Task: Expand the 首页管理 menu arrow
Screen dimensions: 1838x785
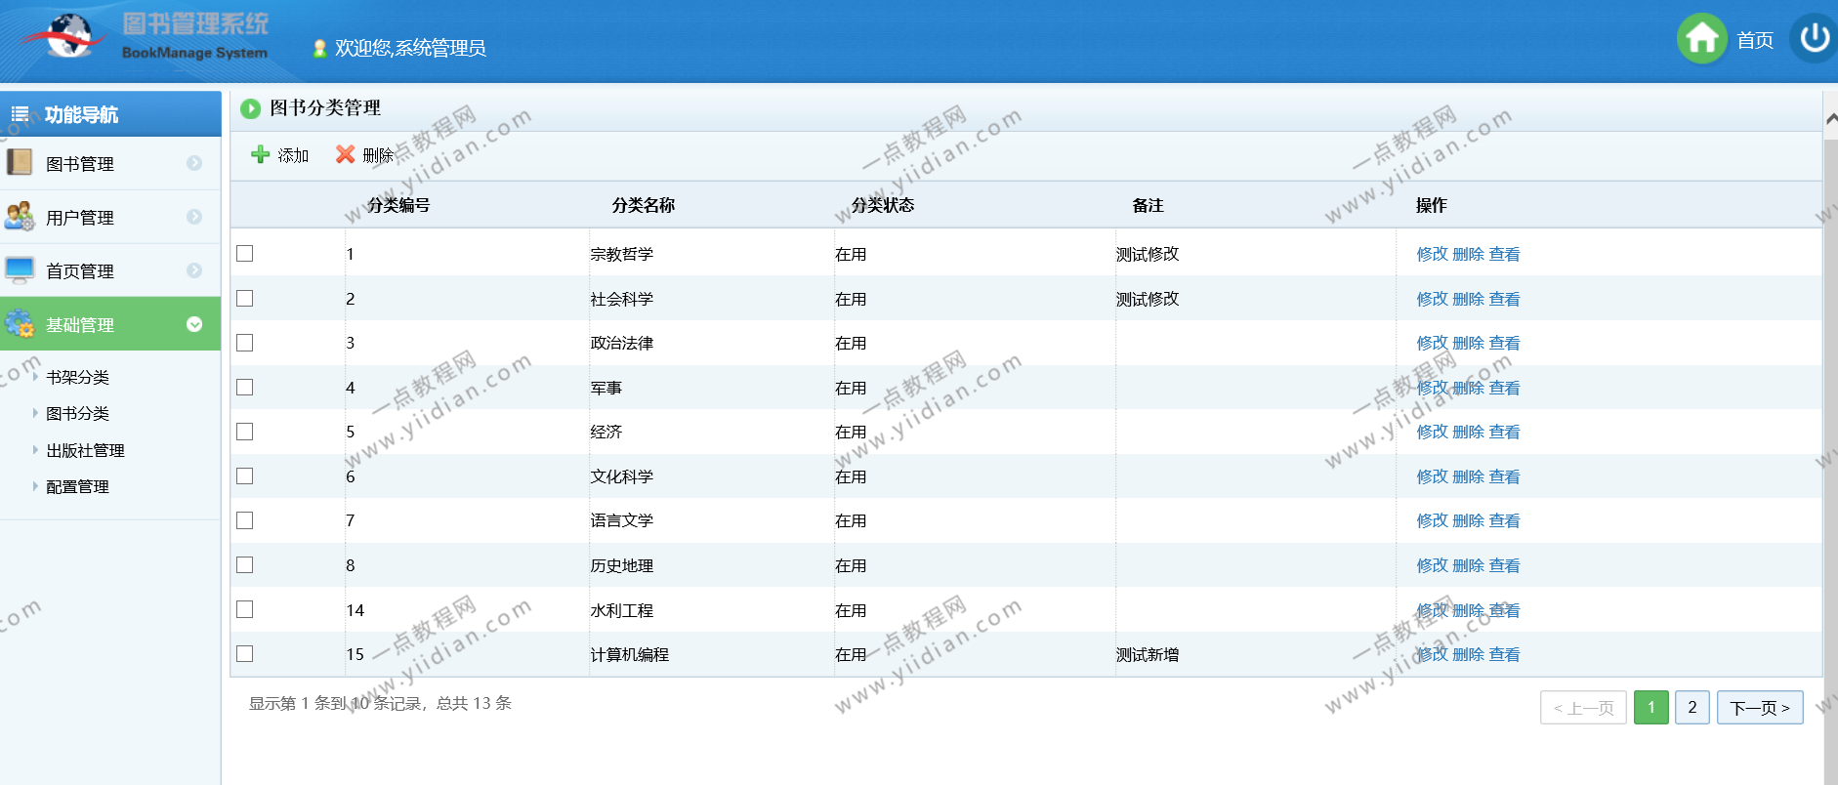Action: tap(194, 270)
